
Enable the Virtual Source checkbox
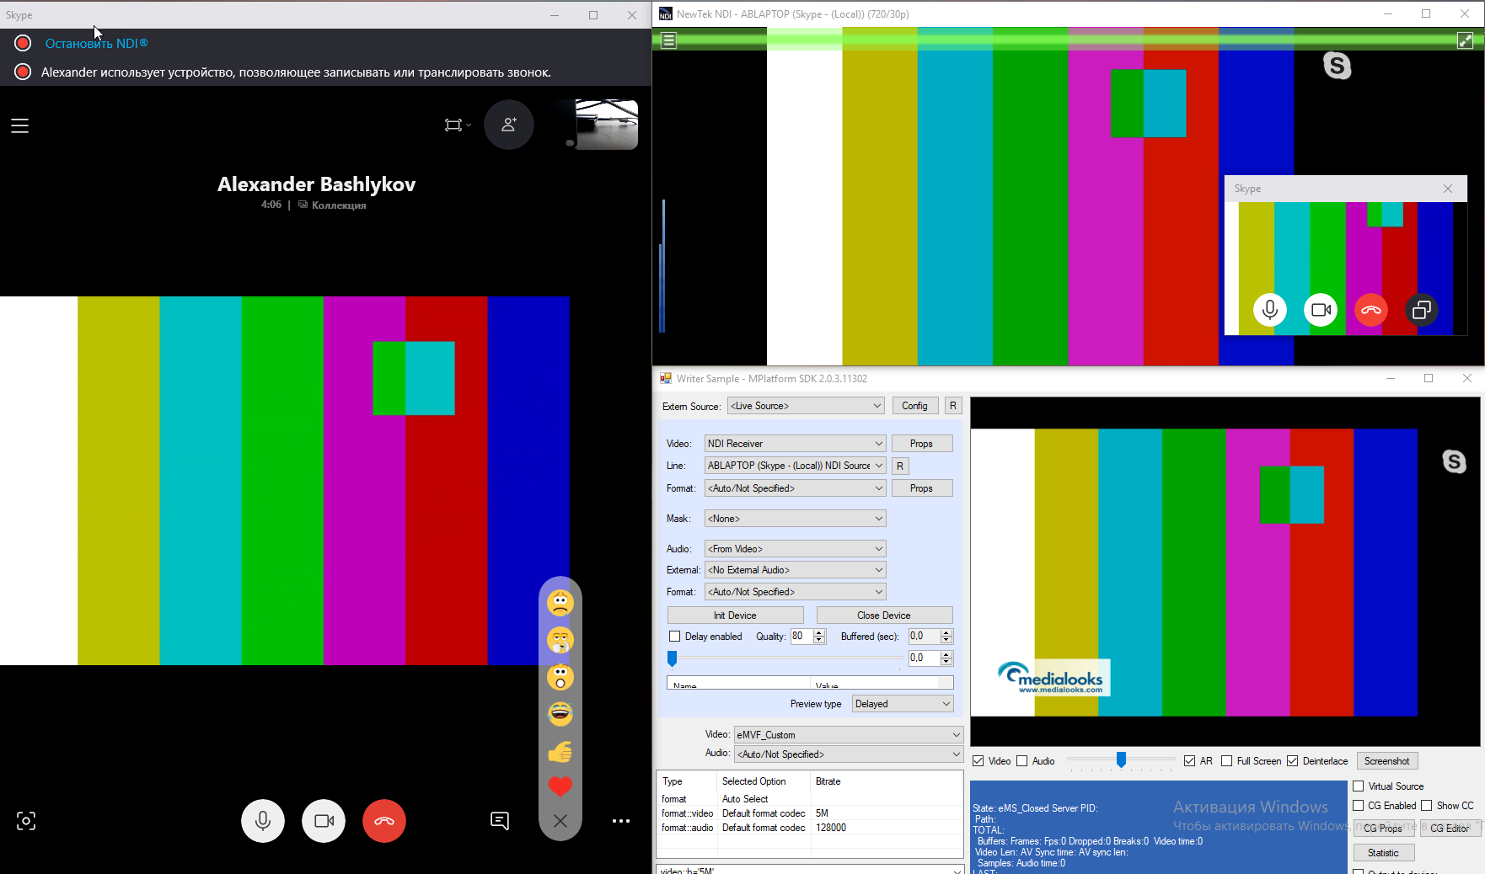(x=1359, y=786)
